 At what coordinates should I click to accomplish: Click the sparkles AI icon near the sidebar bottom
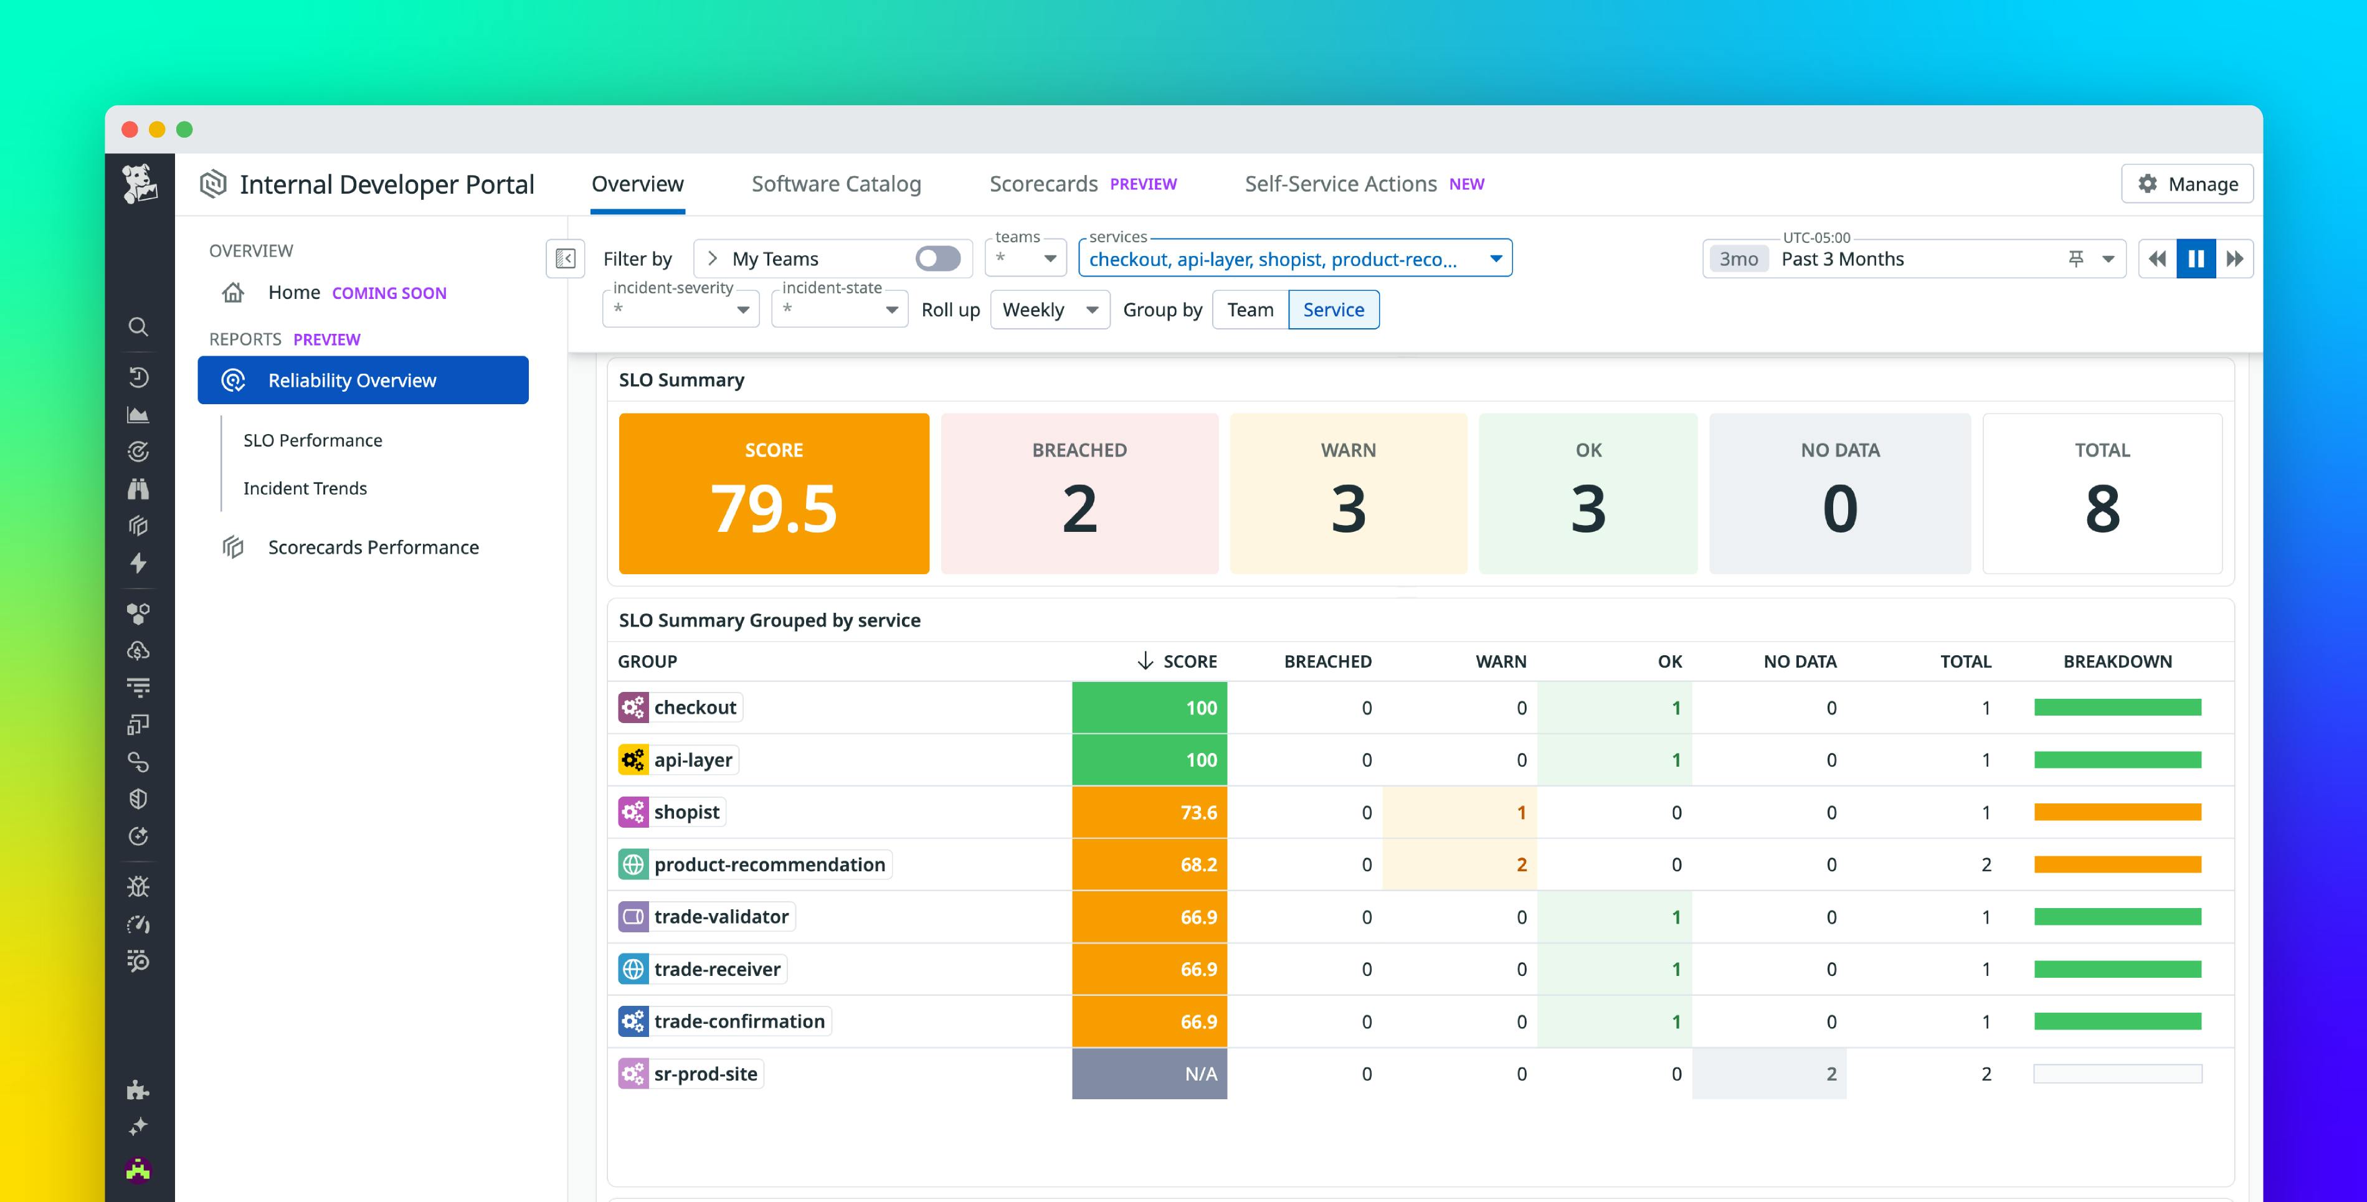tap(138, 1126)
